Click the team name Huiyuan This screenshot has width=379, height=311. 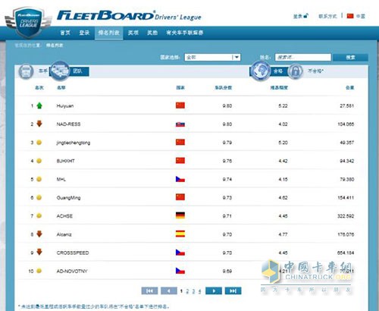(x=65, y=106)
